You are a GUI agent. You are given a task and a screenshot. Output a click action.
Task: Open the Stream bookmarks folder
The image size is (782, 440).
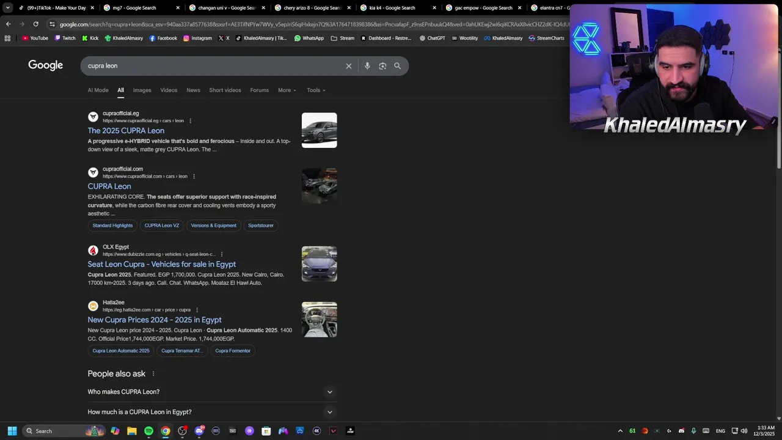[x=342, y=38]
